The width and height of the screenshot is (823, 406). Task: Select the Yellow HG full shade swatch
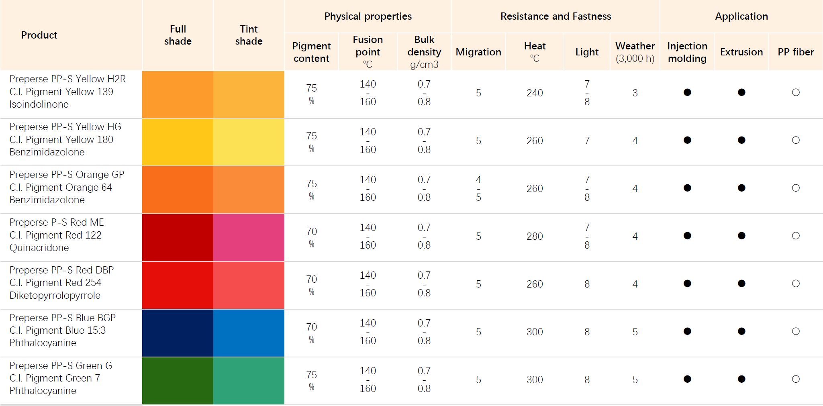pos(178,142)
